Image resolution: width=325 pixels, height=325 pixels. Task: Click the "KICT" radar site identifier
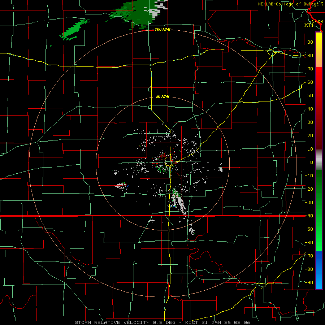click(192, 322)
